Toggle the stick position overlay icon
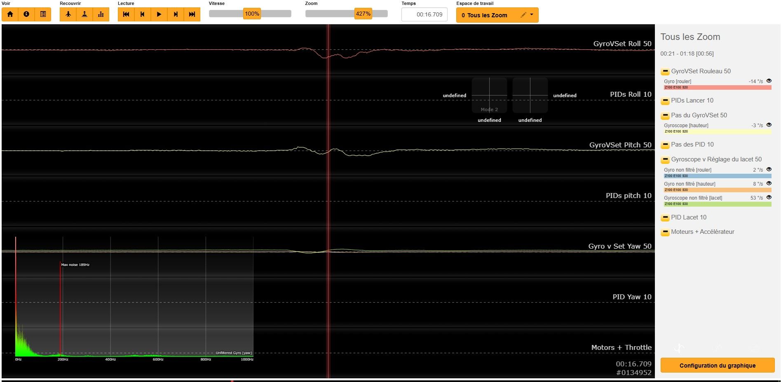 click(x=84, y=14)
